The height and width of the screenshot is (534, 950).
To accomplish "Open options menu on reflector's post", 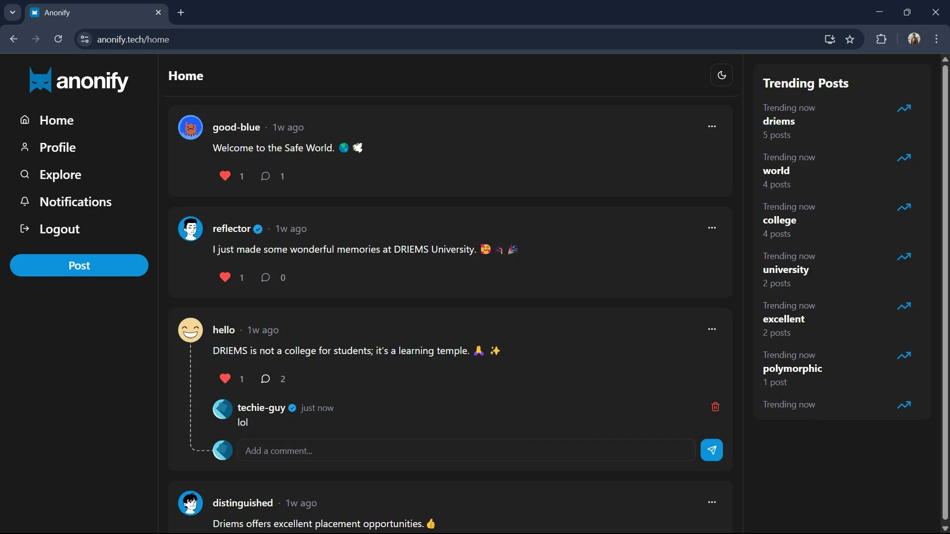I will coord(712,228).
